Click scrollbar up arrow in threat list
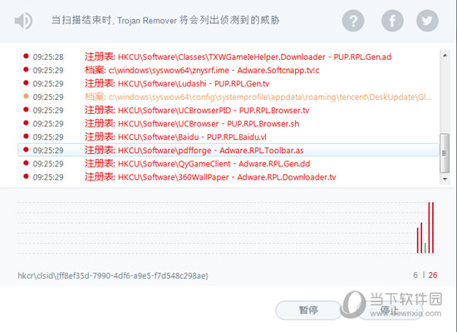Screen dimensions: 457x332 point(445,55)
